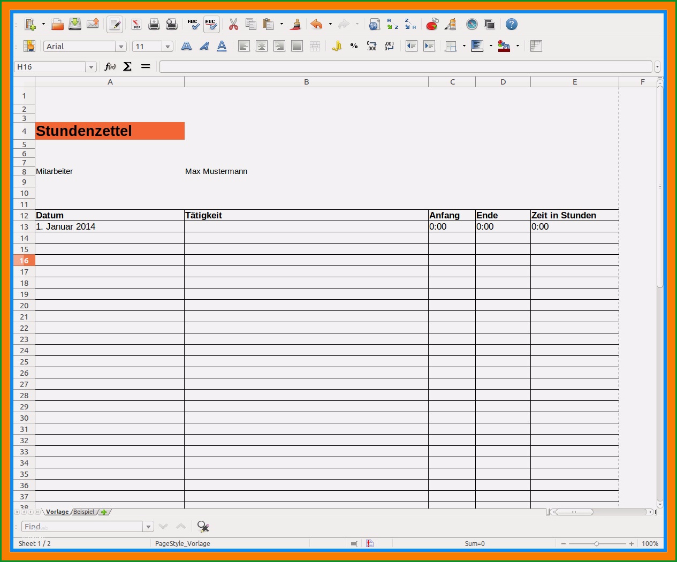Paste using the clipboard icon
The width and height of the screenshot is (677, 562).
[268, 24]
